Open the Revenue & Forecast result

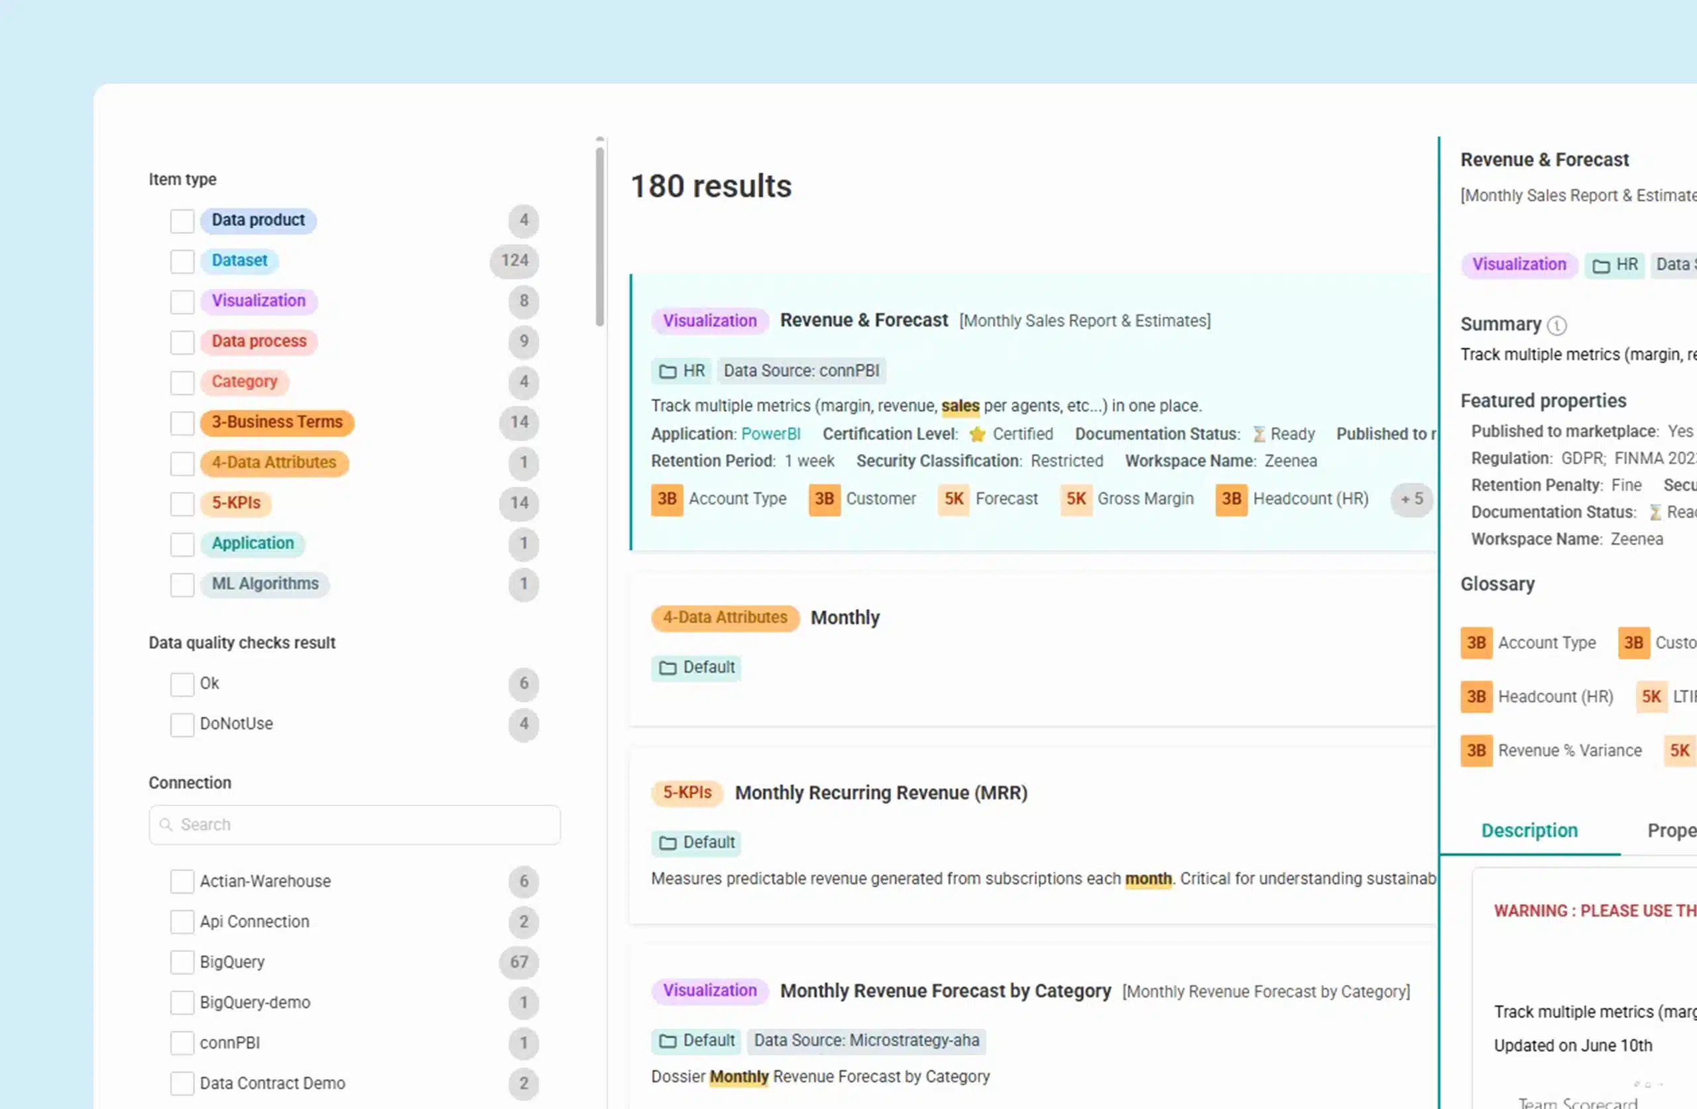pos(864,320)
